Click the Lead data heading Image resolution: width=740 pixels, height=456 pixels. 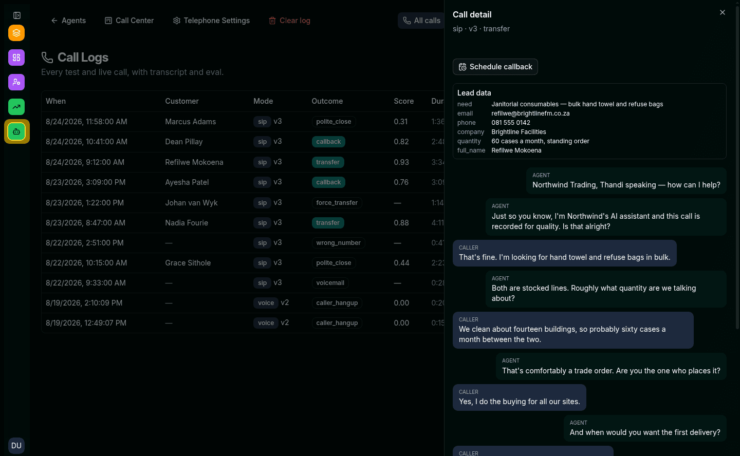point(474,93)
